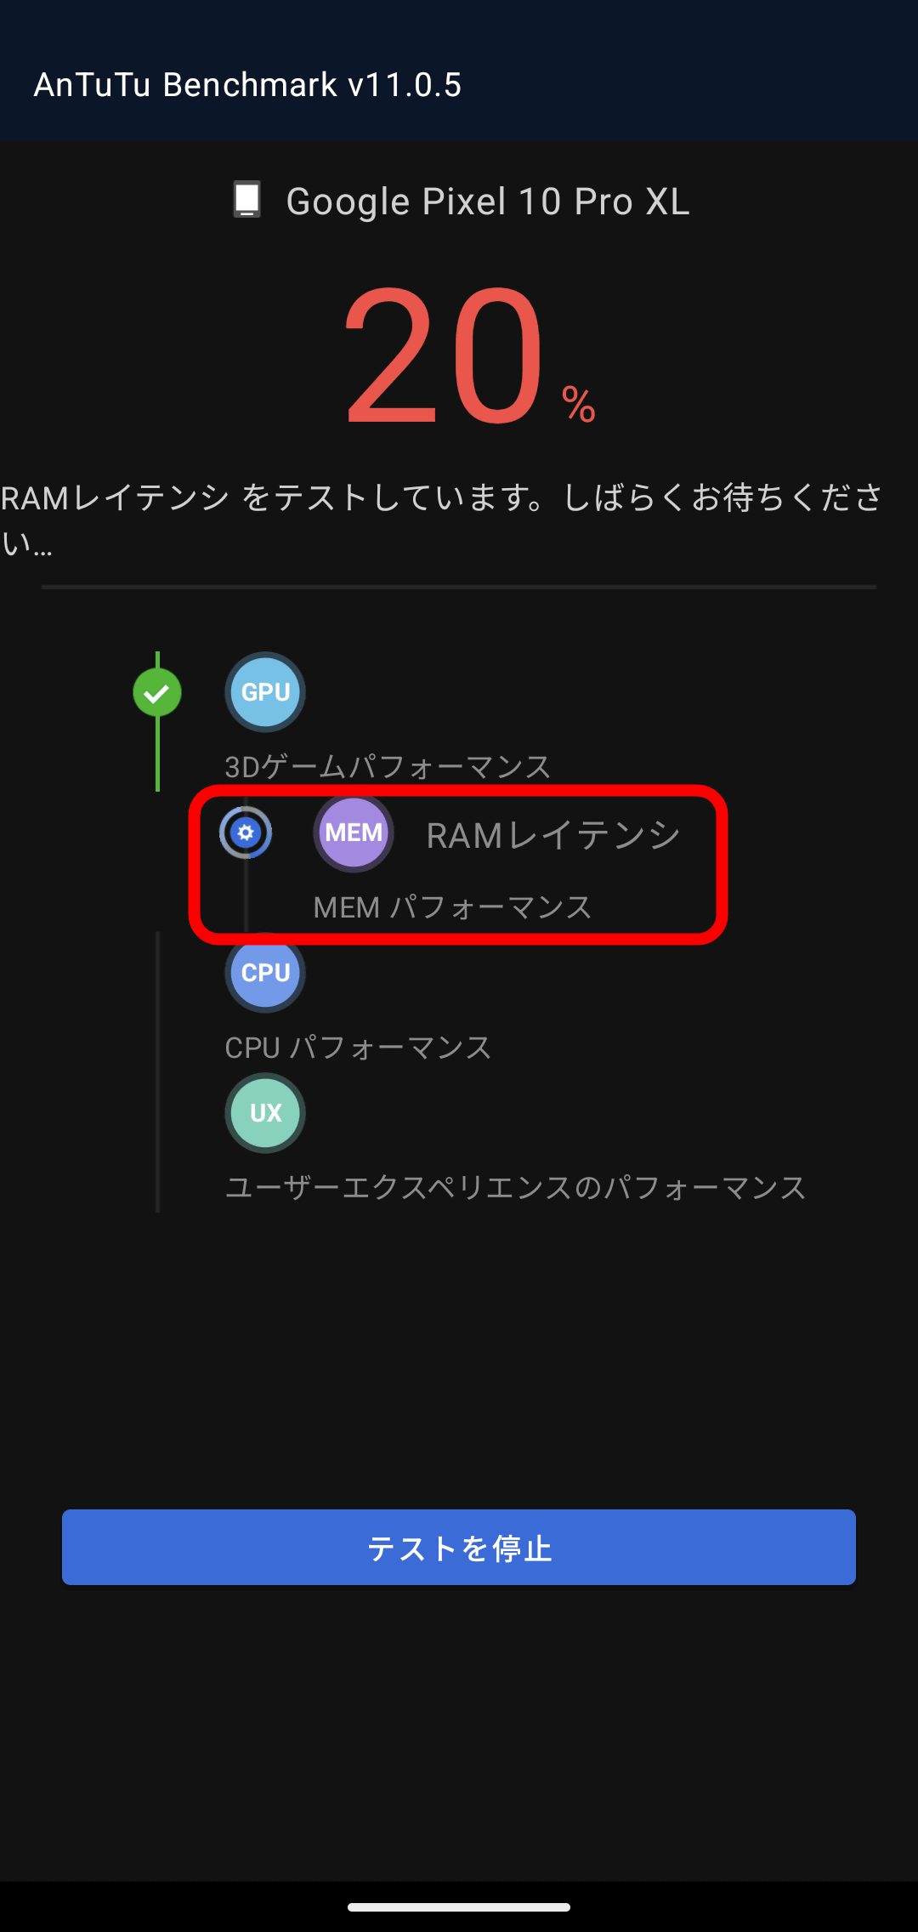Stop the test with テストを停止 button
Viewport: 918px width, 1932px height.
[x=459, y=1547]
